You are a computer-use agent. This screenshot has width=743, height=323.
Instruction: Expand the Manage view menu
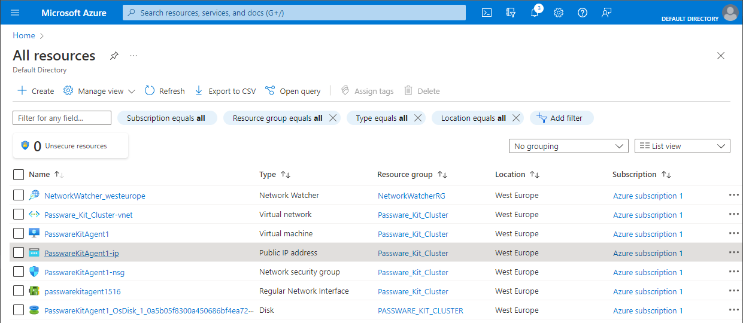100,91
